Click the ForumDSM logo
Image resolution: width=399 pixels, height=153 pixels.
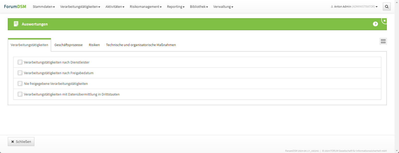tap(15, 7)
